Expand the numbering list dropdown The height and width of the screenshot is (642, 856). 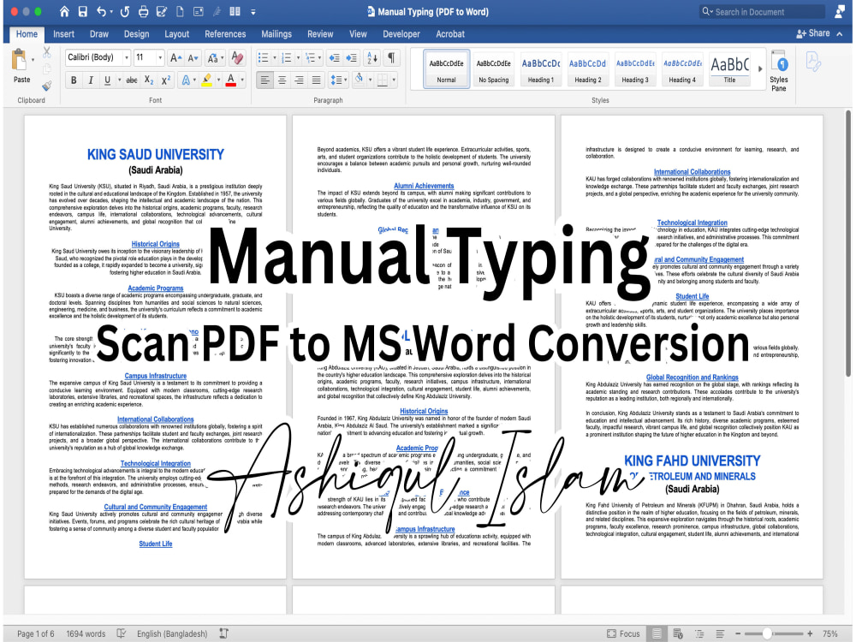(298, 58)
